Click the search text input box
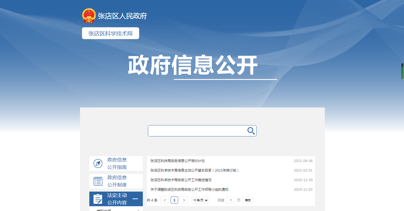This screenshot has width=404, height=211. [x=197, y=131]
